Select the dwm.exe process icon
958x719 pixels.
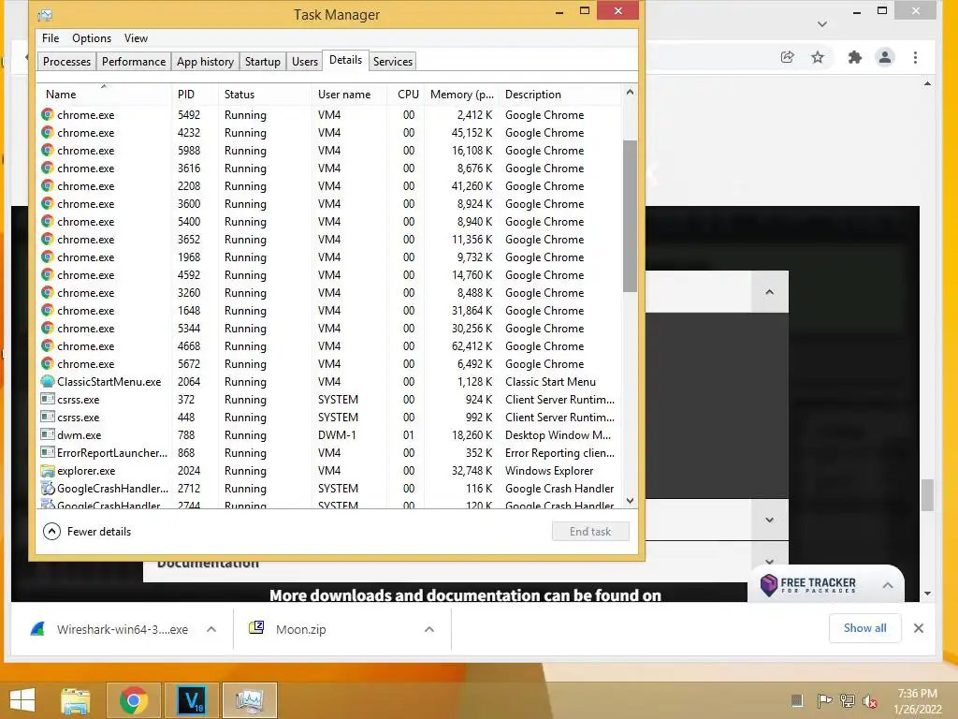coord(47,434)
